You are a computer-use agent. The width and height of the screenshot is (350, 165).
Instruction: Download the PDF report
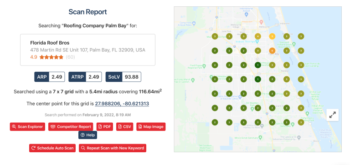click(x=105, y=127)
